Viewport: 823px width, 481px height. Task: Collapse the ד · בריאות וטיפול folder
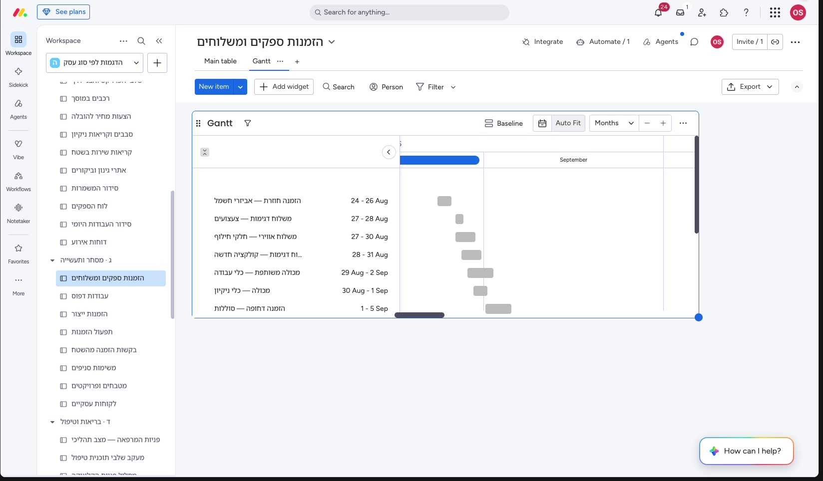(52, 422)
